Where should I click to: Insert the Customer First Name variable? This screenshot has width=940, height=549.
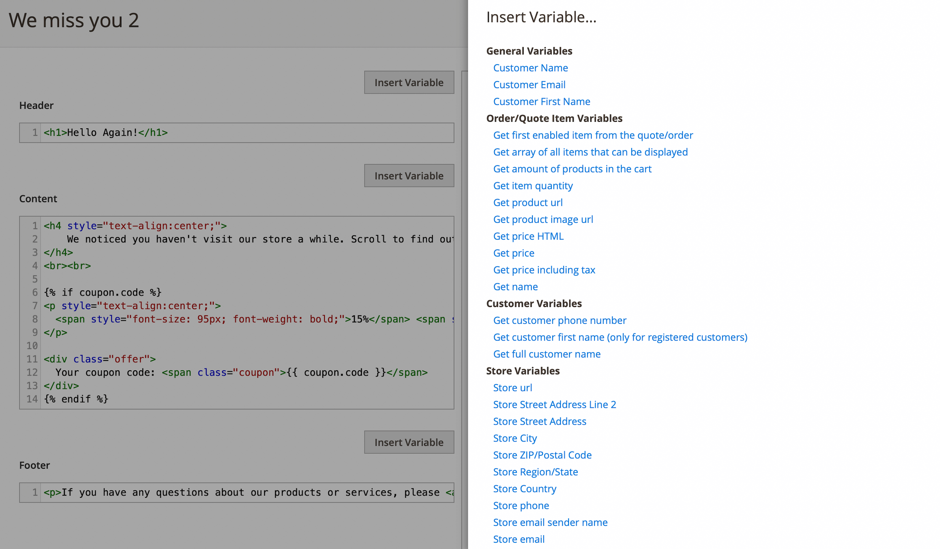[542, 102]
